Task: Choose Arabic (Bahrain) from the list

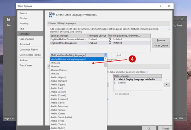Action: coord(77,81)
